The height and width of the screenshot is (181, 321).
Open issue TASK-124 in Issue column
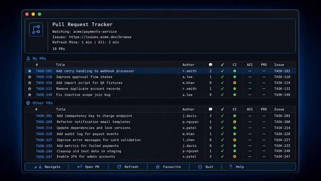282,83
